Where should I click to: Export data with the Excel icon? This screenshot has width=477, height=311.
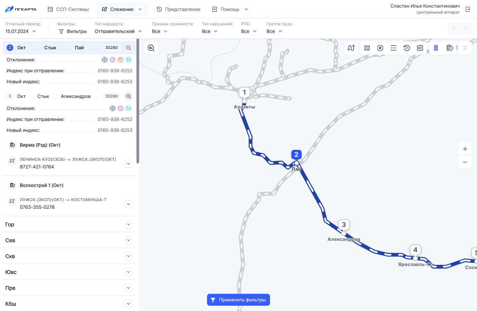420,48
